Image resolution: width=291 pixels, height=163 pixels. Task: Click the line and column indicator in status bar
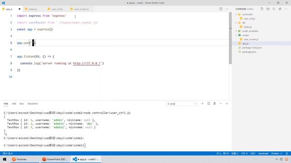222,153
